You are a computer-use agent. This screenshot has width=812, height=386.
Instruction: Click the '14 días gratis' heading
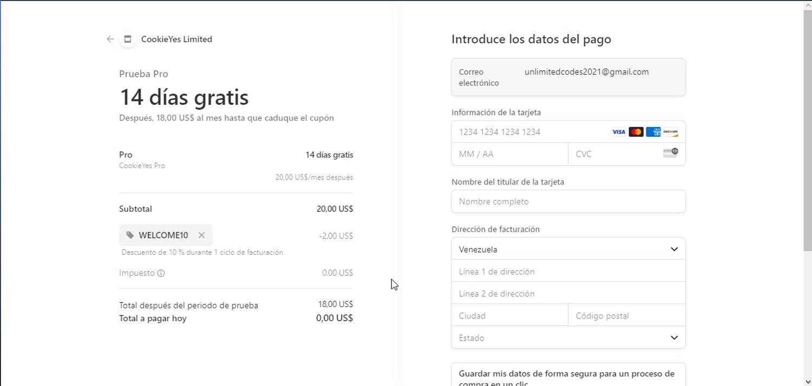[184, 98]
